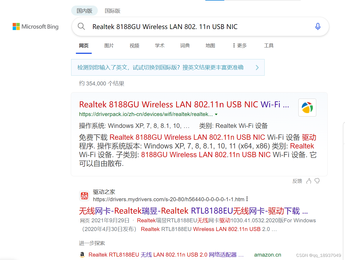Click the Microsoft Bing logo
The width and height of the screenshot is (345, 260).
[x=36, y=27]
